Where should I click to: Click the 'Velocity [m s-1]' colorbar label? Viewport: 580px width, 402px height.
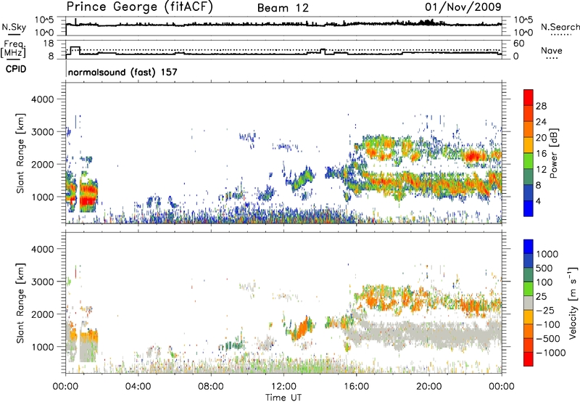[573, 303]
